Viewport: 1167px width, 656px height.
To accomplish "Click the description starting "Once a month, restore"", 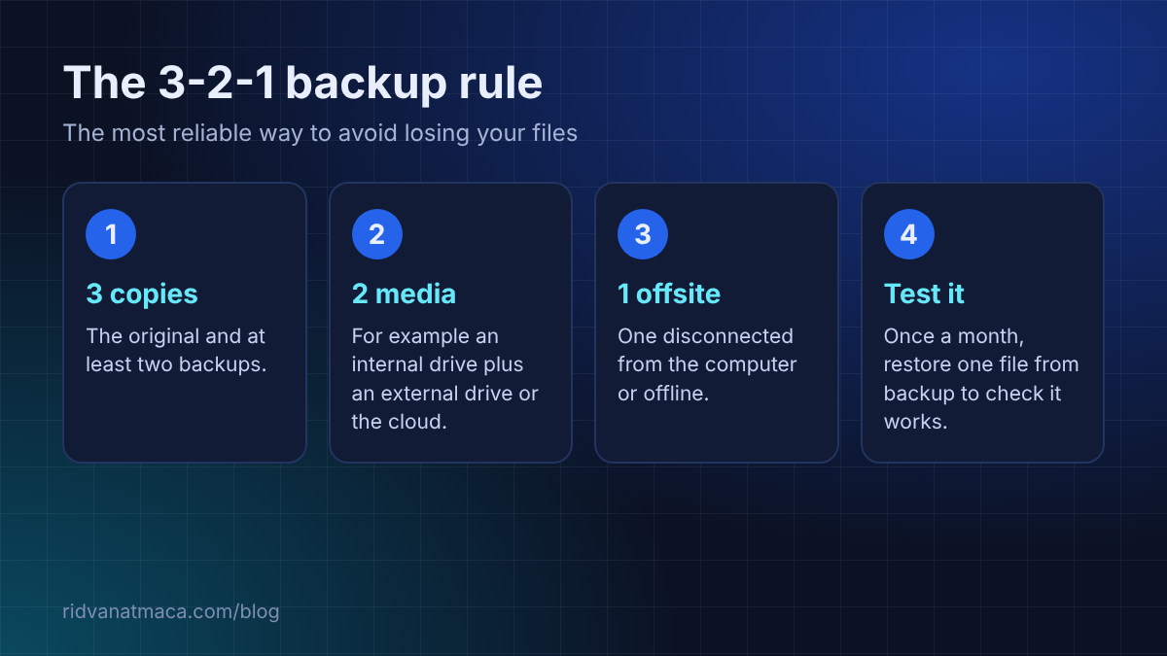I will [981, 379].
